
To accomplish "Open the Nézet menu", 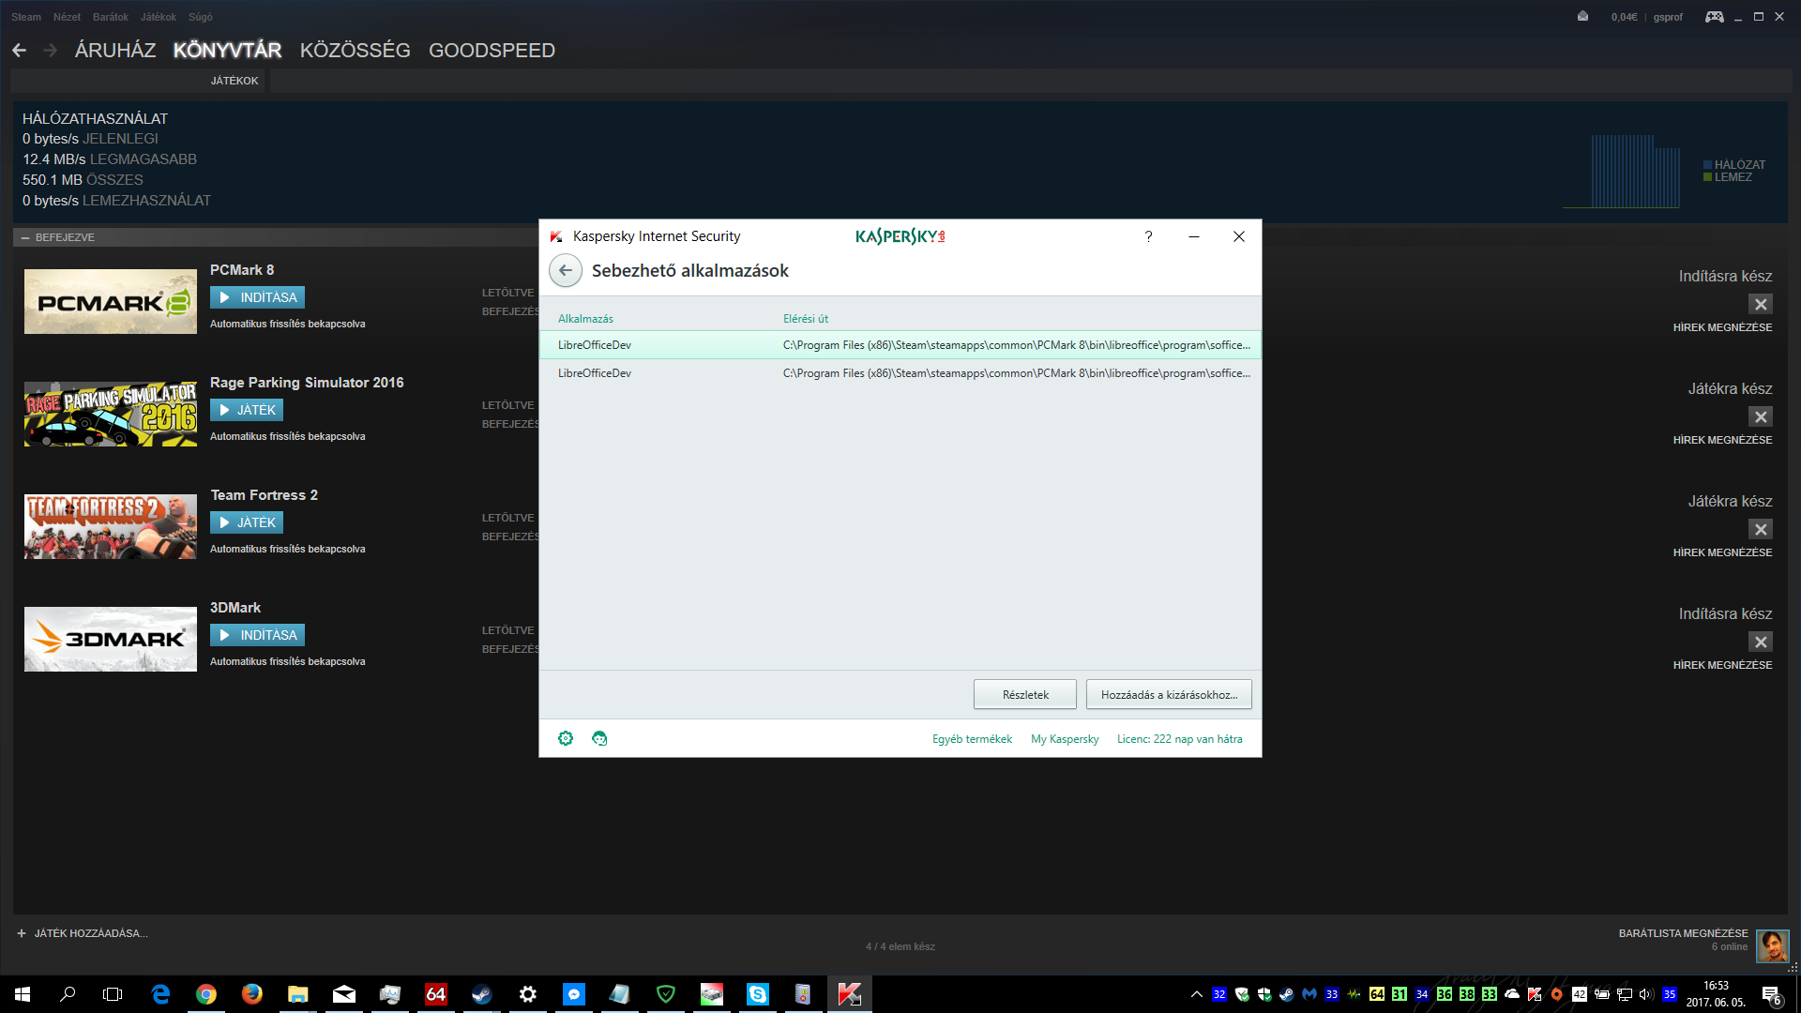I will click(x=67, y=17).
